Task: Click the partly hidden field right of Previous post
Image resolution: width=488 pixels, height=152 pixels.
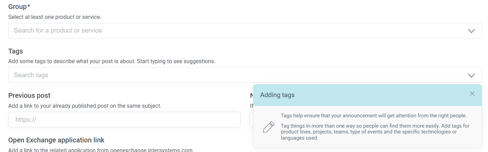Action: coord(251,120)
